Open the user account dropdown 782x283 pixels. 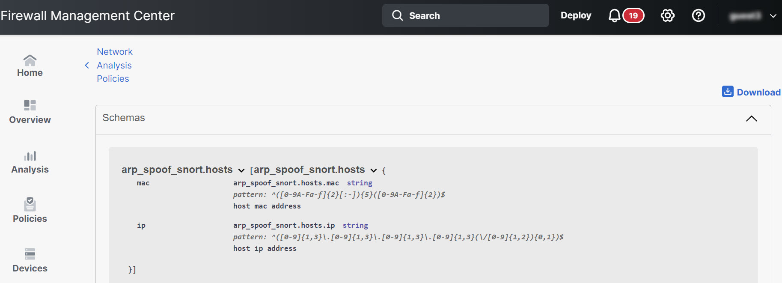coord(773,16)
